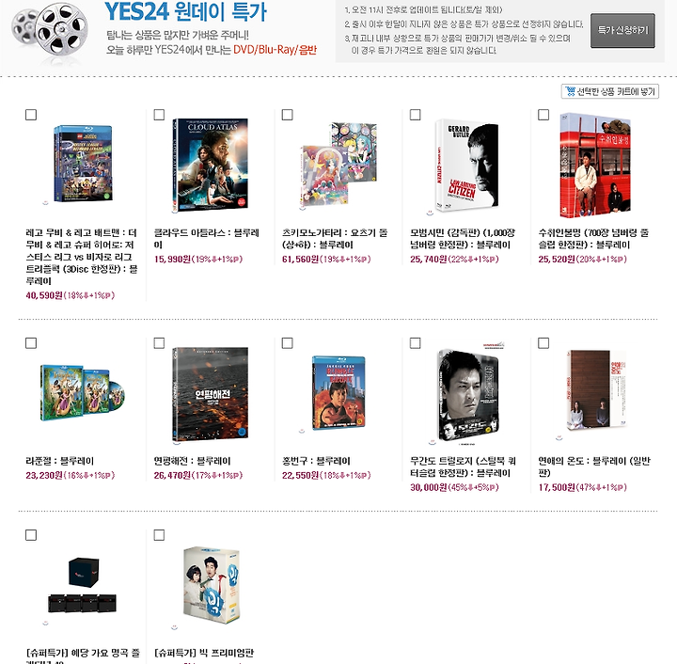Open the Law Abiding Citizen cover image
The width and height of the screenshot is (677, 664).
tap(466, 166)
